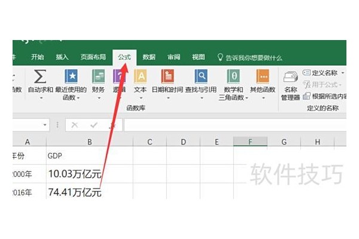
Task: Open the Date and Time functions icon
Action: click(168, 76)
